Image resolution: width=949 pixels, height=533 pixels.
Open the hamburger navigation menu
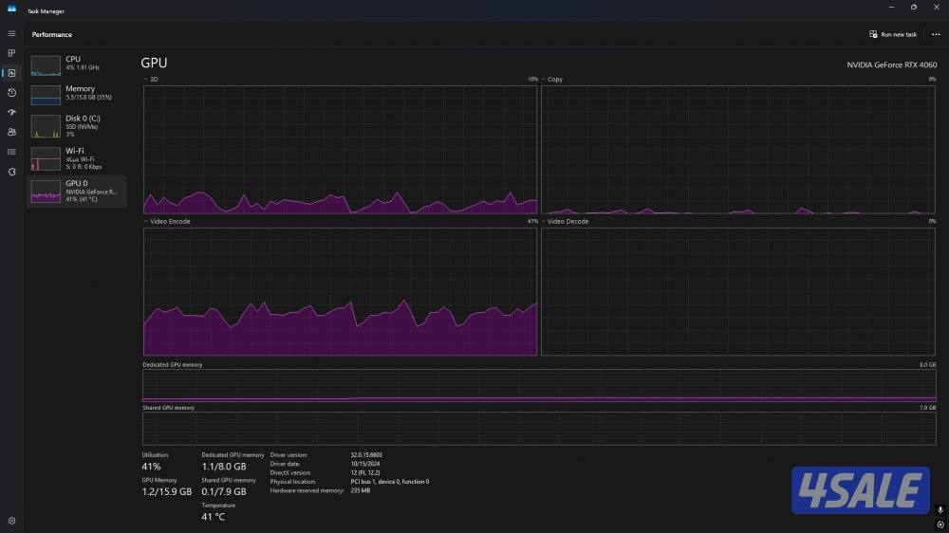click(x=11, y=34)
